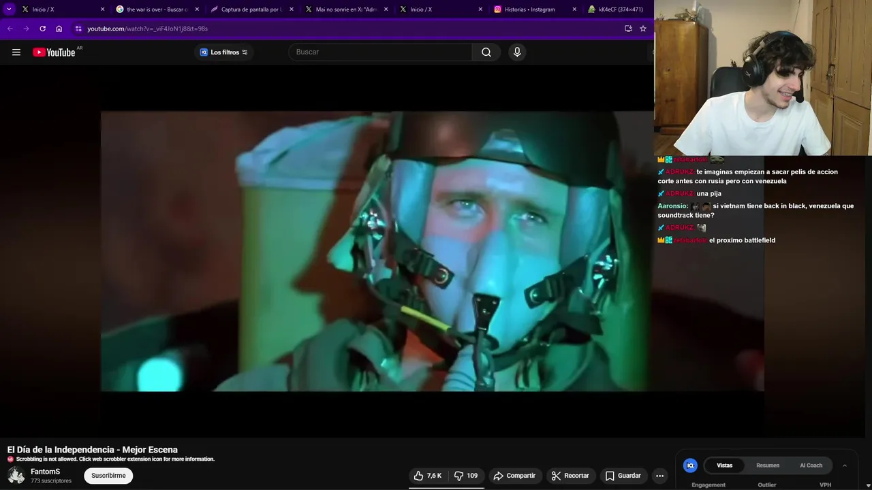Collapse the stats panel with the chevron
872x490 pixels.
tap(845, 465)
